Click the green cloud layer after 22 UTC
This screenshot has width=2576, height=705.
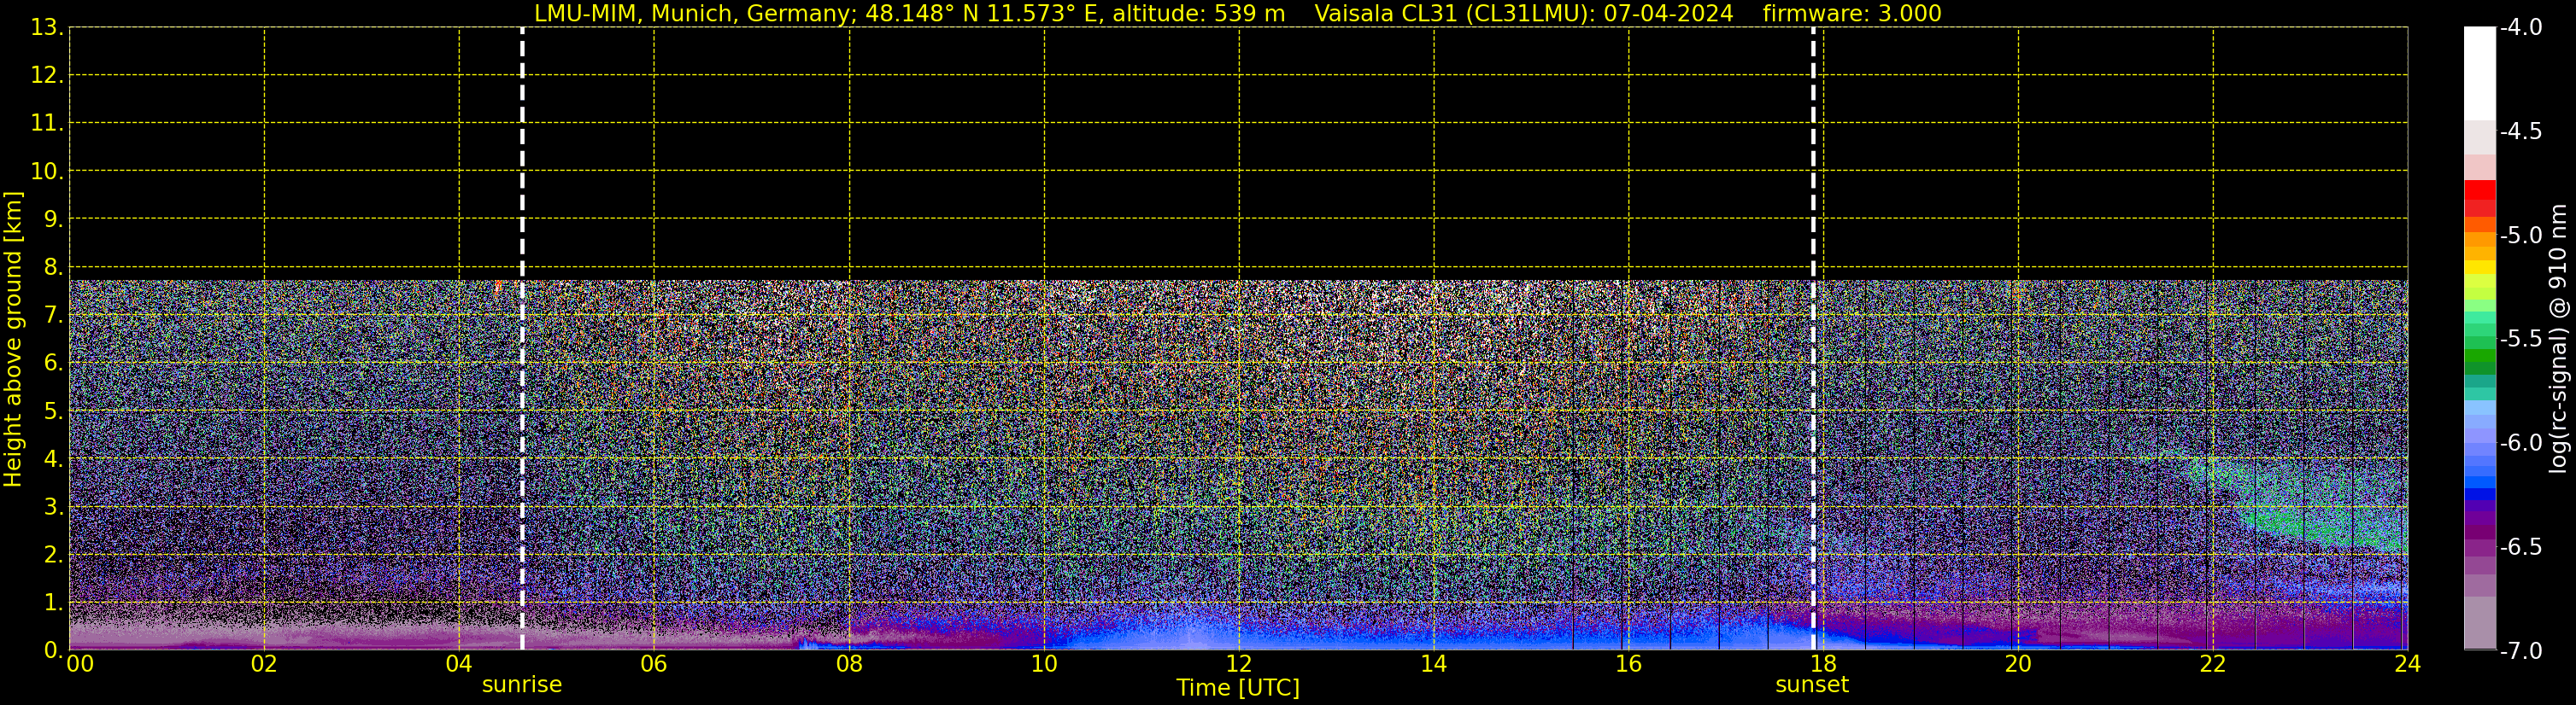tap(2300, 510)
